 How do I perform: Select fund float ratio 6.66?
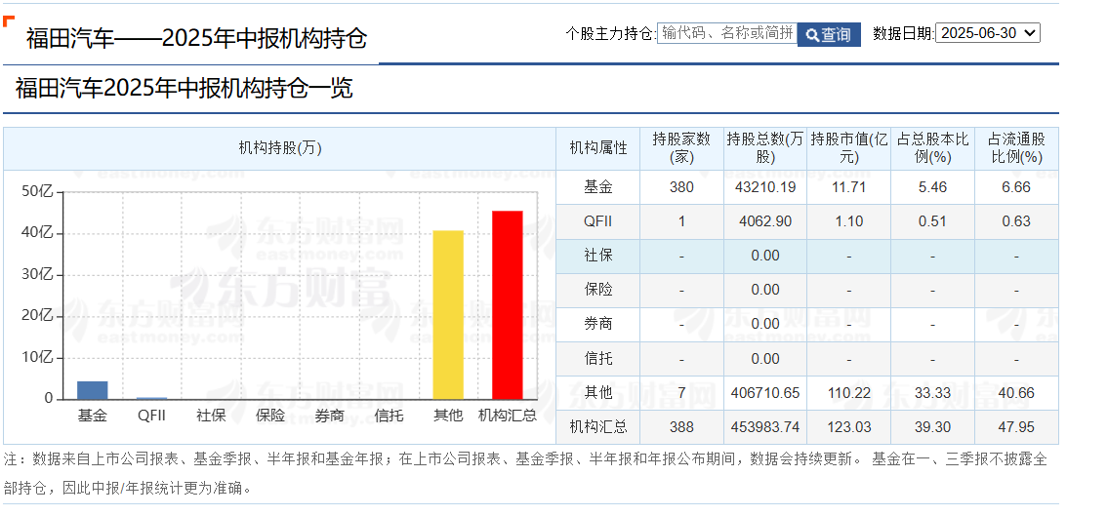coord(1016,187)
